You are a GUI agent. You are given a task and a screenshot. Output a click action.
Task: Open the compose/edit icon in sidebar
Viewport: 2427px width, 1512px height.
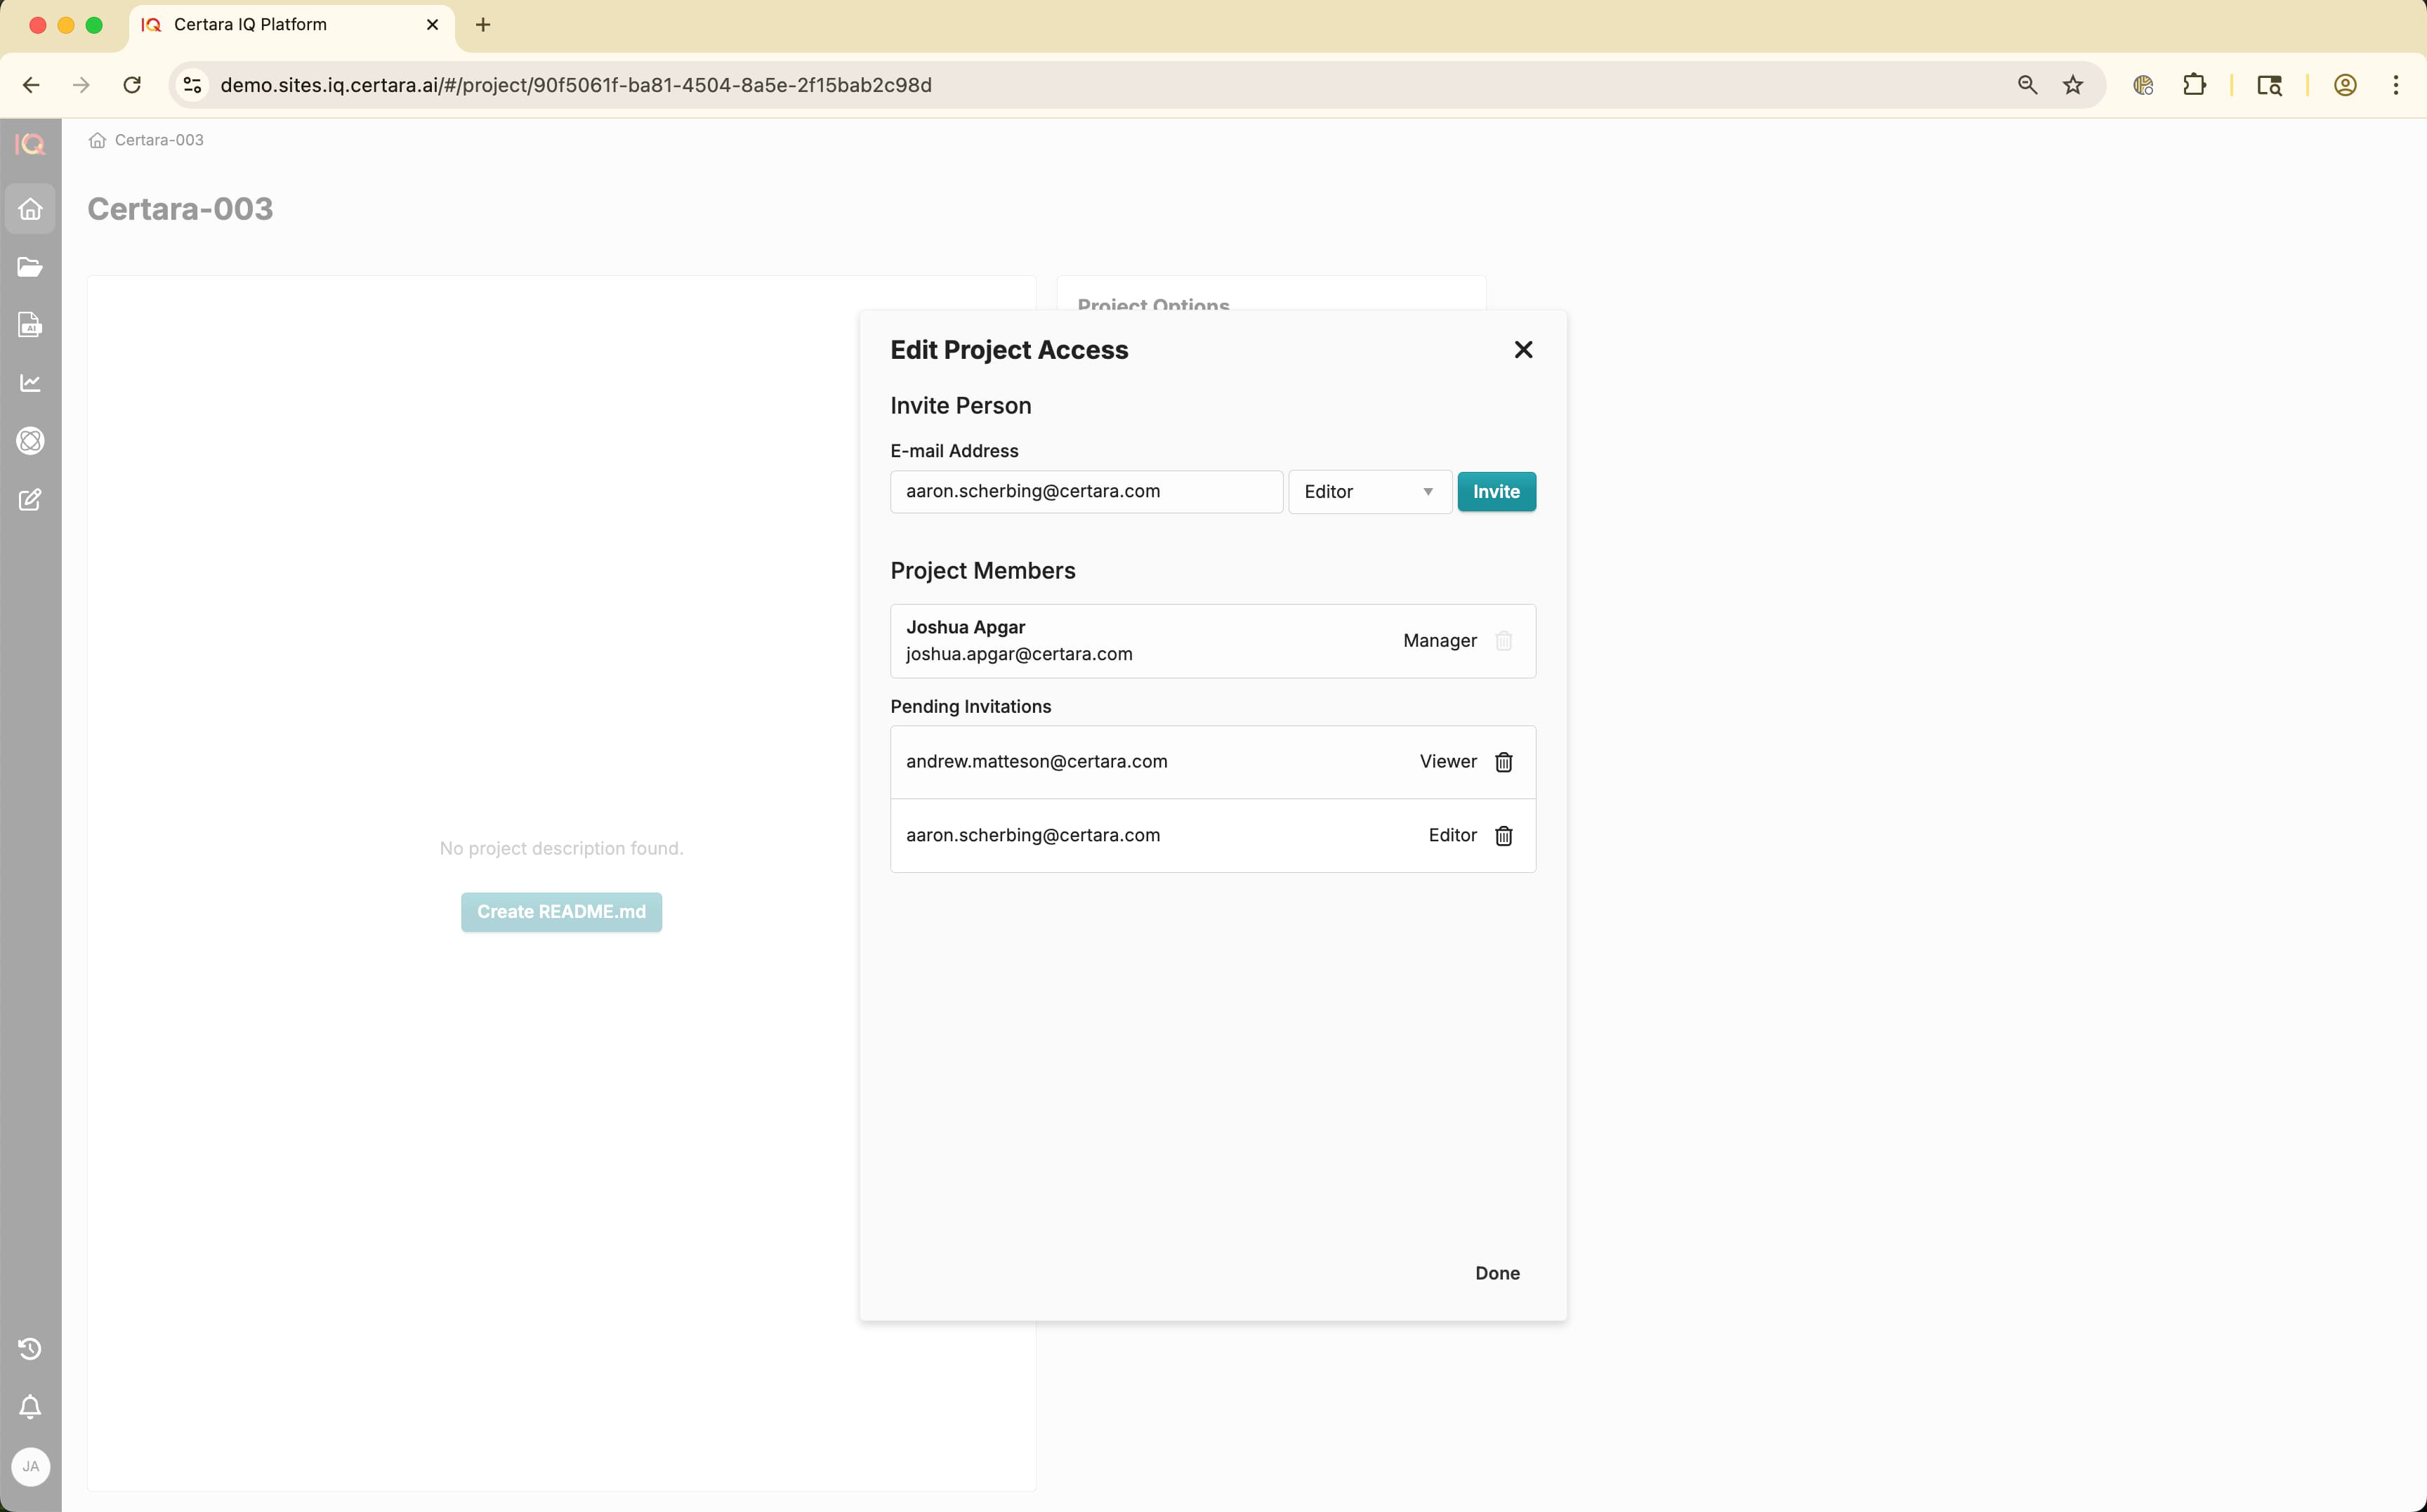pyautogui.click(x=30, y=500)
